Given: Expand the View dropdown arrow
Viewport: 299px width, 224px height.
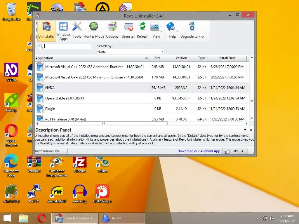Looking at the screenshot, I should [x=162, y=31].
